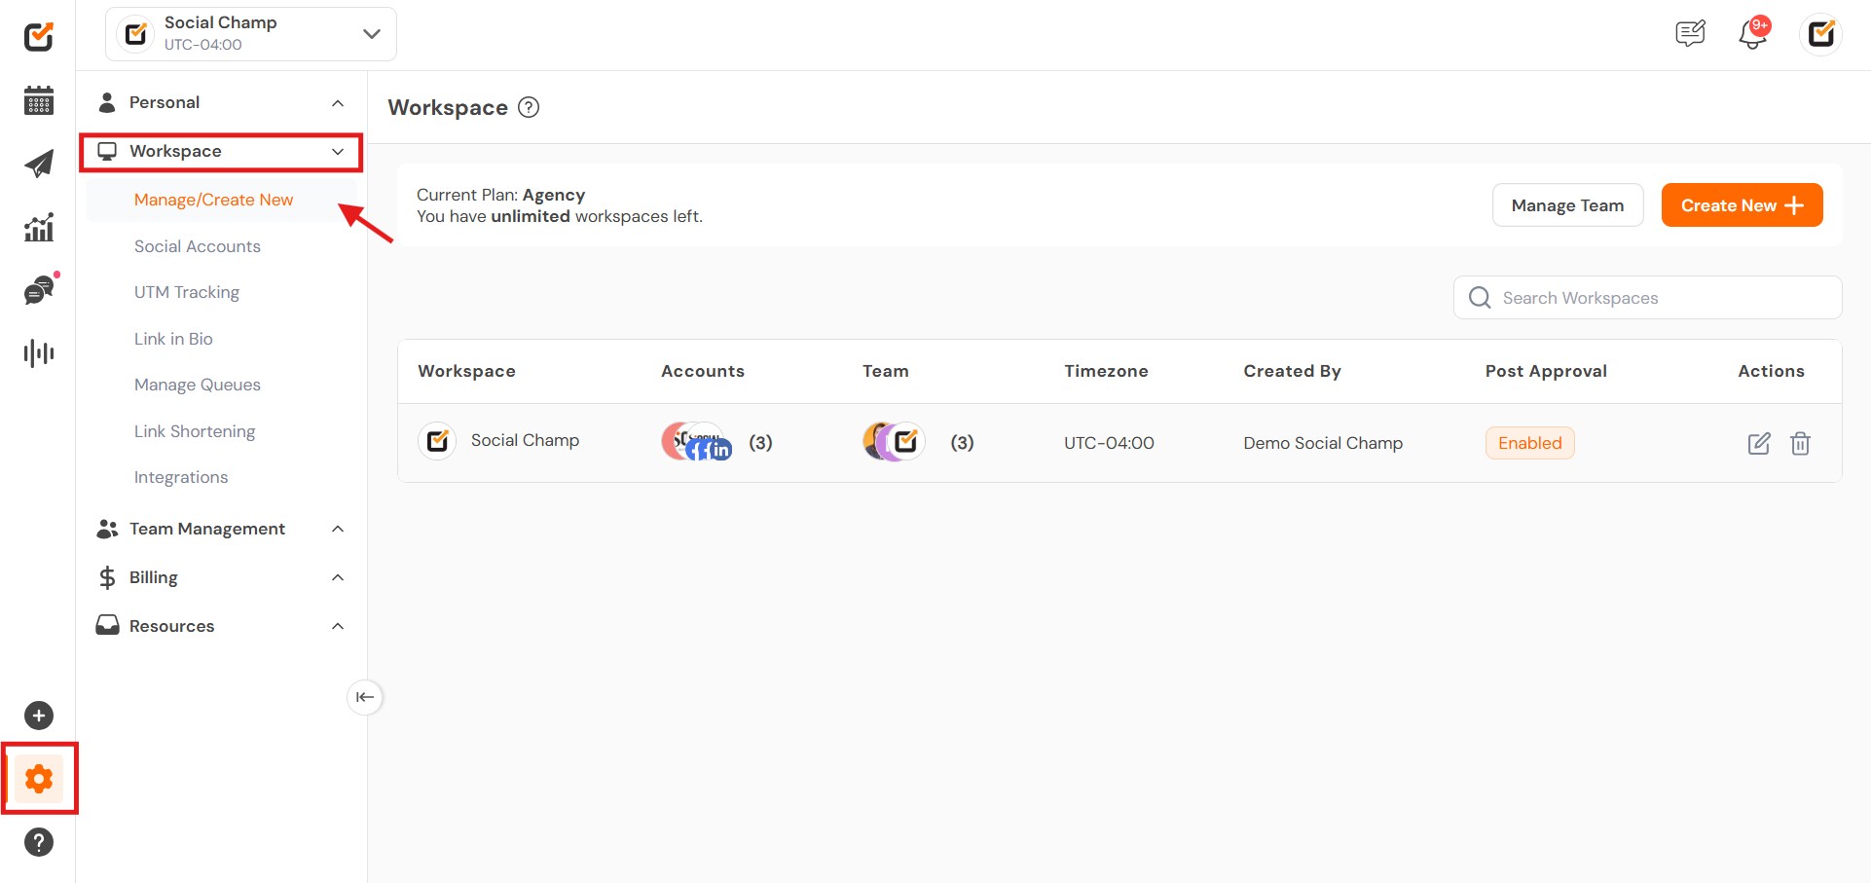
Task: Open the UTM Tracking menu item
Action: coord(187,292)
